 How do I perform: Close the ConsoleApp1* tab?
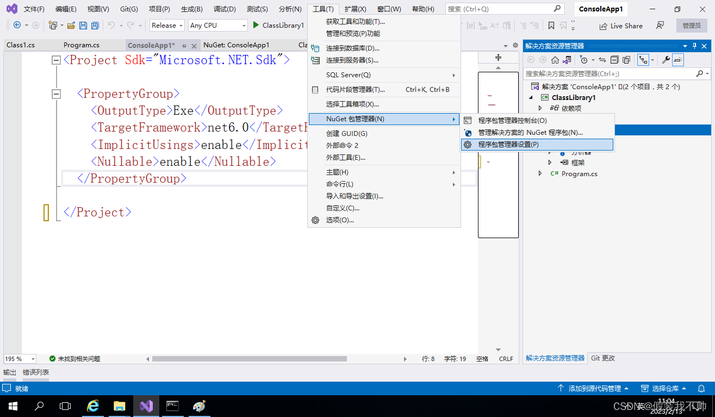(194, 46)
